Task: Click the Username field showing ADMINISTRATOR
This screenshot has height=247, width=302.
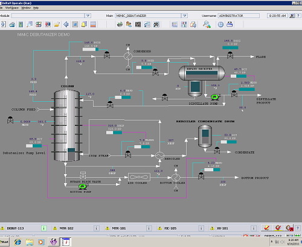Action: tap(239, 16)
